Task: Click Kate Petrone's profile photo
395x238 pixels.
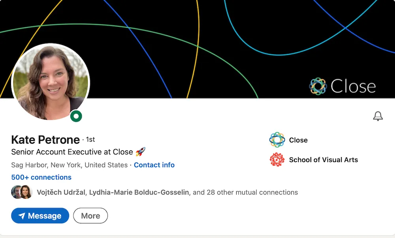Action: click(51, 82)
